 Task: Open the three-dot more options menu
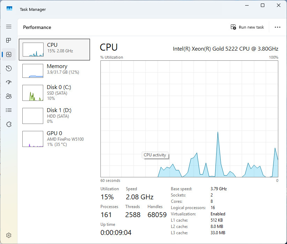tap(278, 27)
